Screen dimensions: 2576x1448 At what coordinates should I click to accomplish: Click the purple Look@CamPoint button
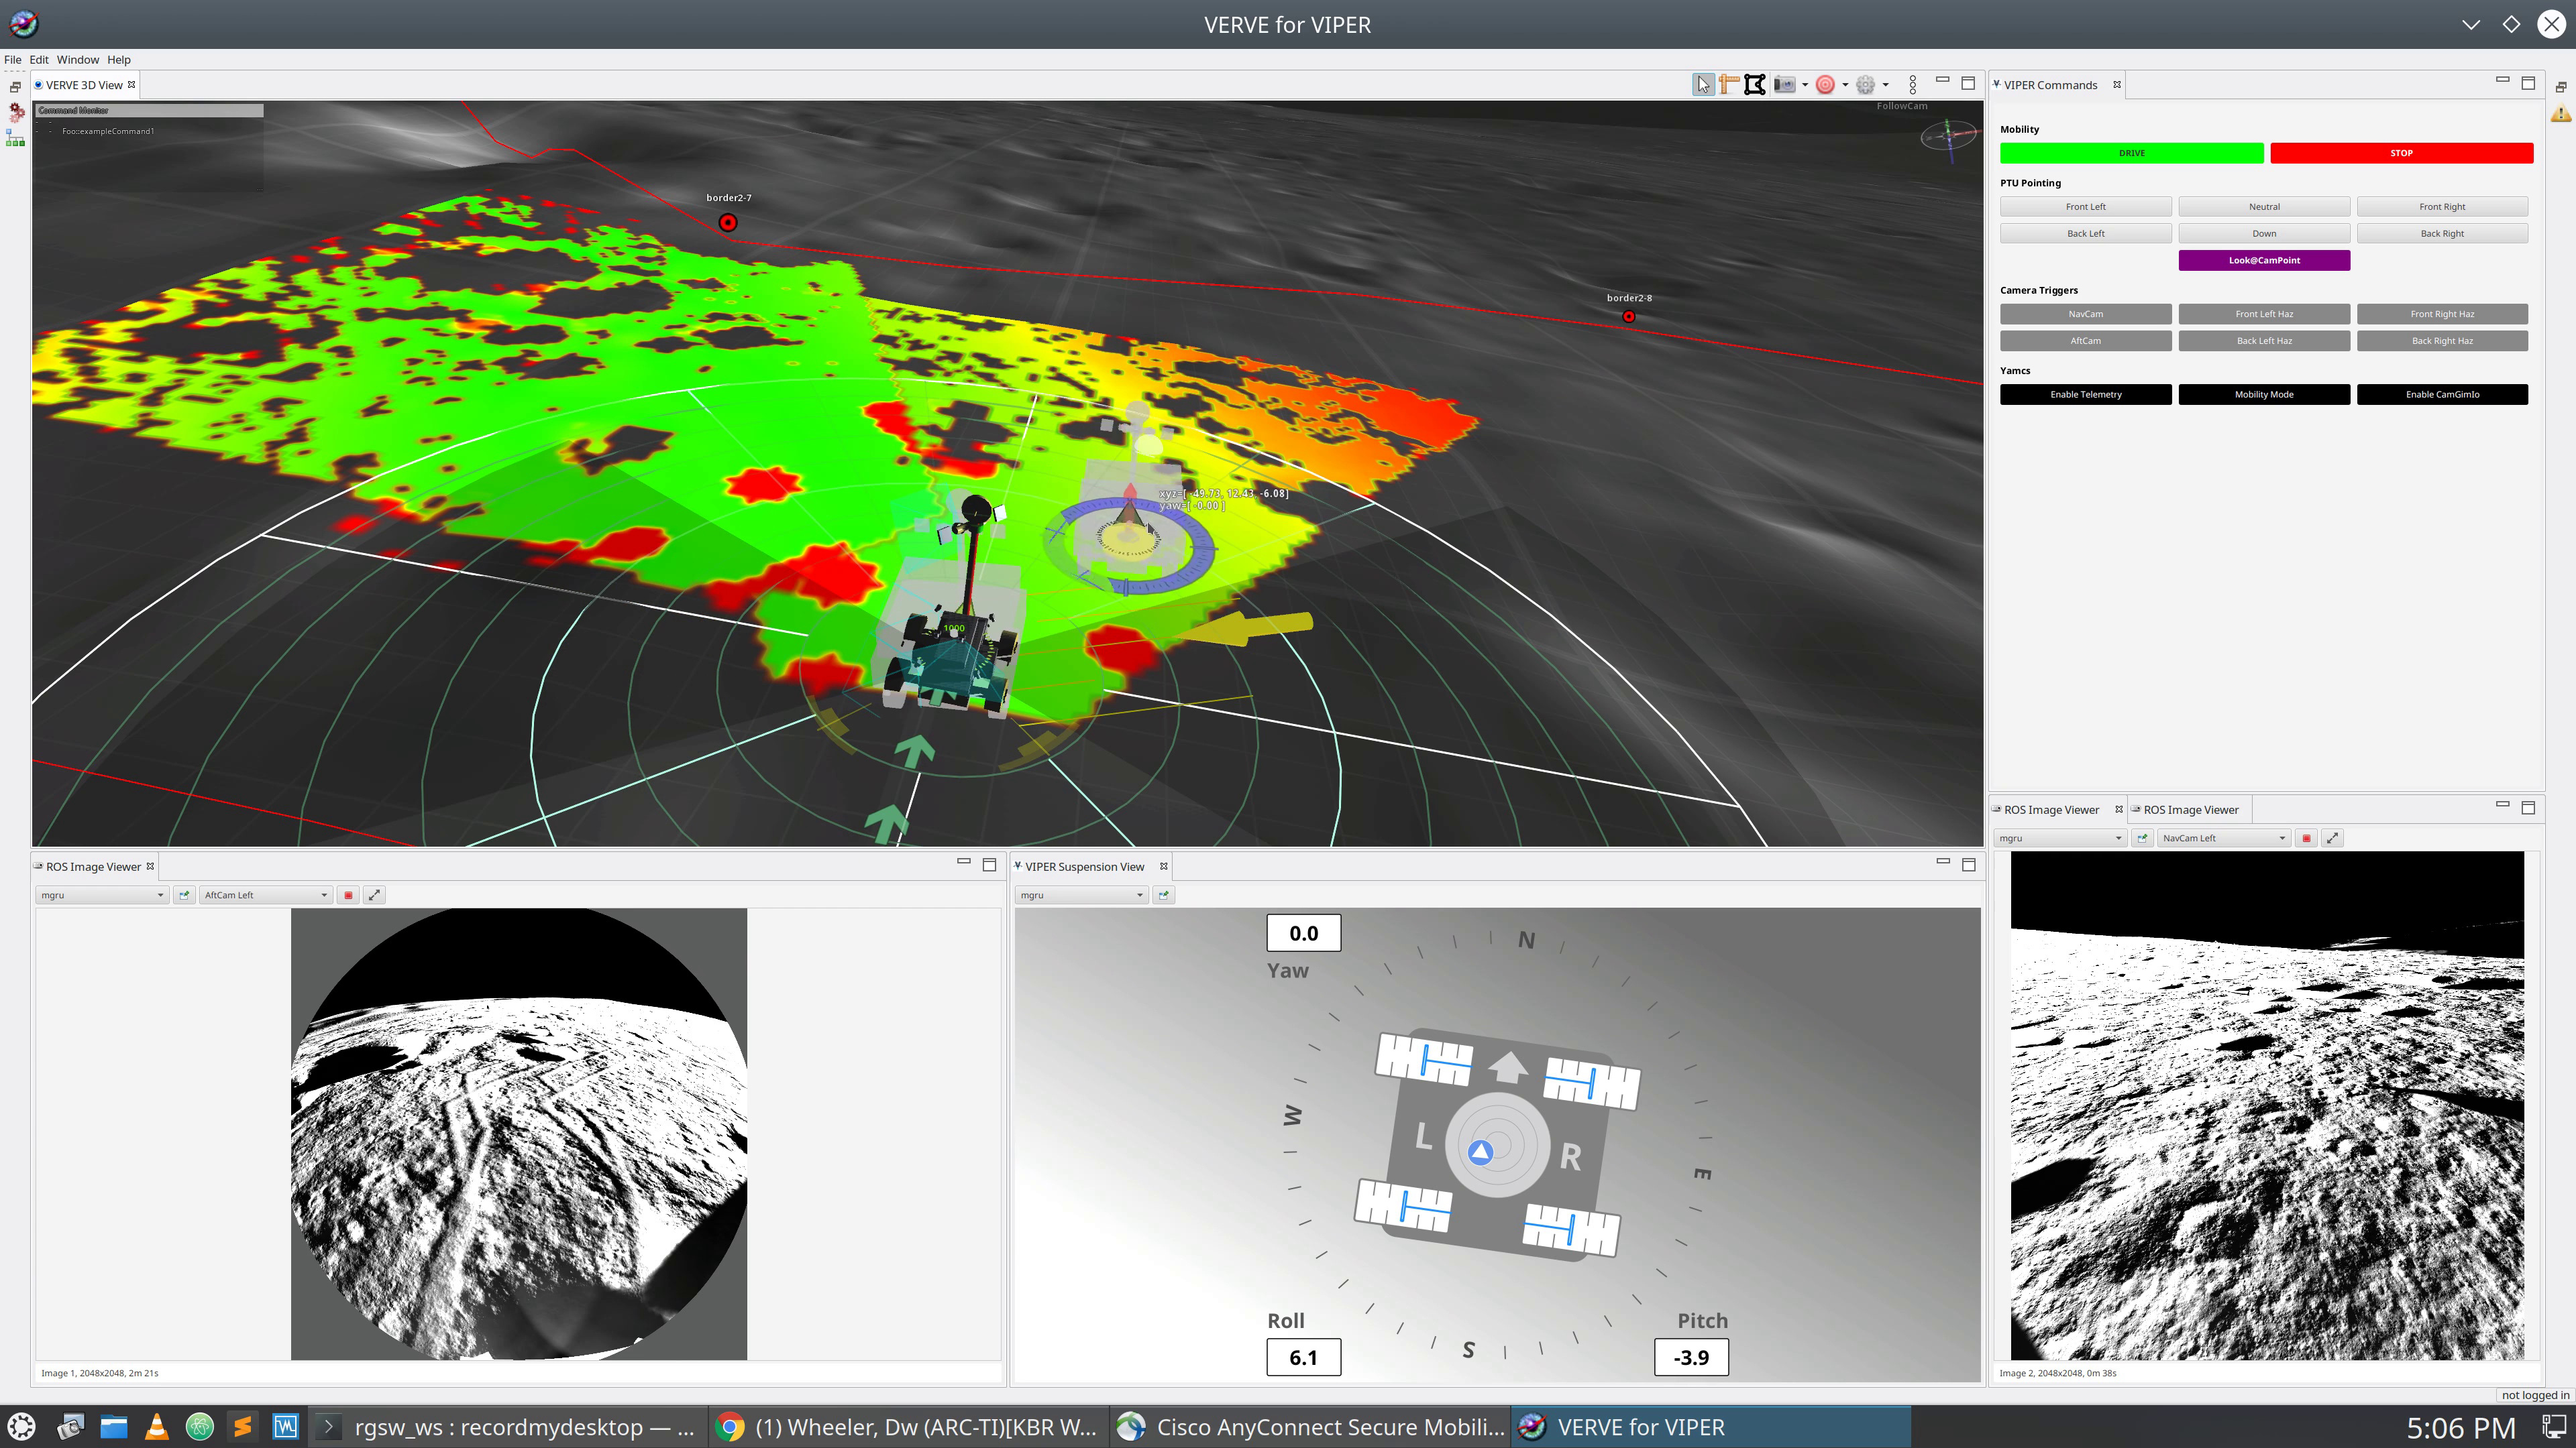pyautogui.click(x=2264, y=261)
